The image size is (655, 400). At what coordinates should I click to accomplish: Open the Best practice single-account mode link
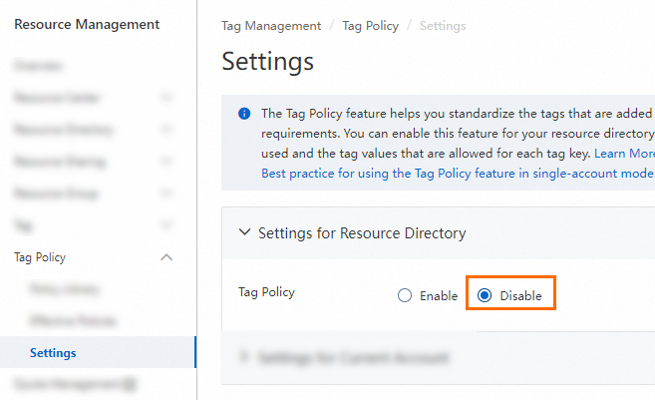click(x=457, y=174)
